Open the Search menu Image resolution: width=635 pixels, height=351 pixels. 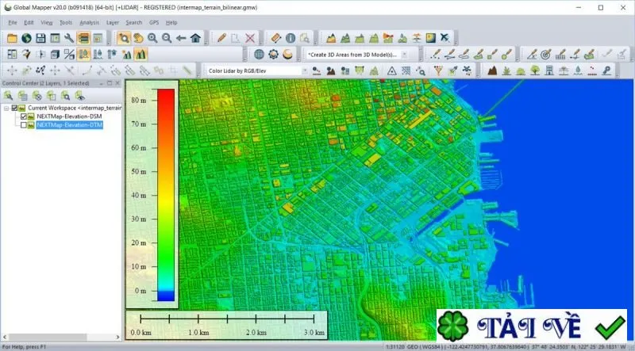(133, 23)
